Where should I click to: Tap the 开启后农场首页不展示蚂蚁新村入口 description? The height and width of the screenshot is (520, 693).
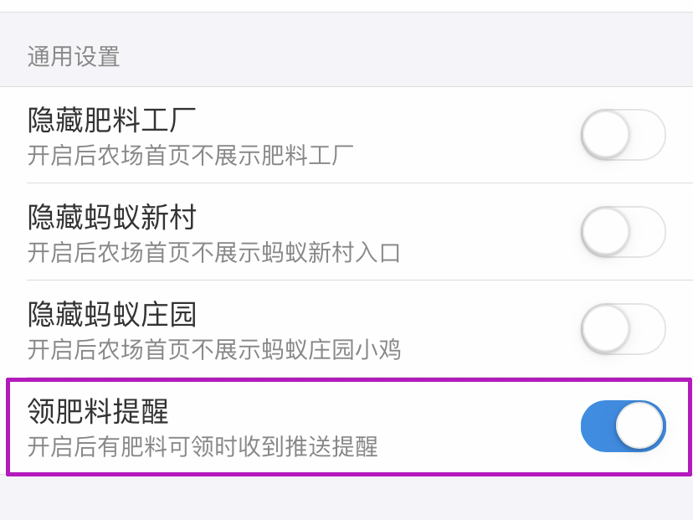coord(214,252)
